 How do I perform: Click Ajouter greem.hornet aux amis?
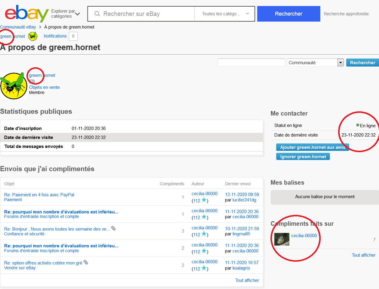[x=312, y=147]
